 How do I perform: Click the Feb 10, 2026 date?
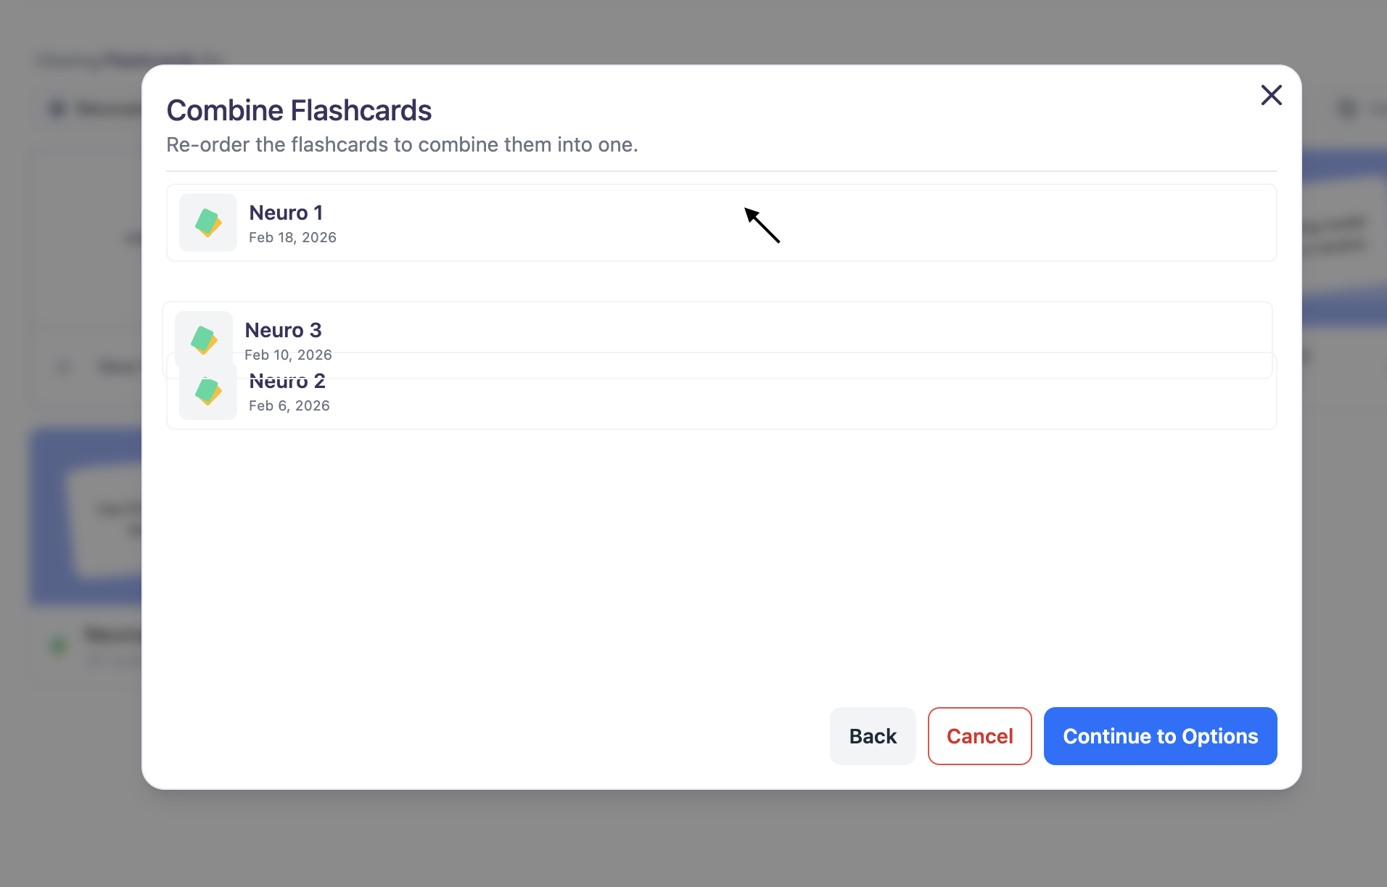288,355
